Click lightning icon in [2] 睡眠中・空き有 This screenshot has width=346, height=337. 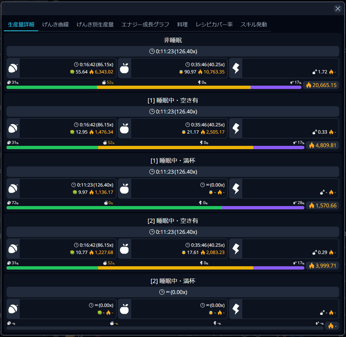tap(235, 249)
